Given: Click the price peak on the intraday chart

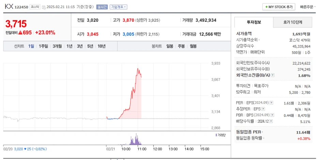Looking at the screenshot, I should 138,69.
